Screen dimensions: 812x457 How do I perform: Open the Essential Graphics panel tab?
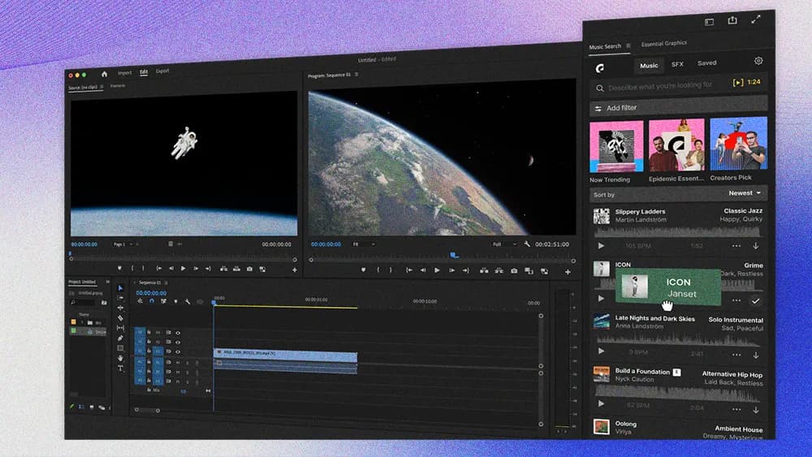[663, 44]
